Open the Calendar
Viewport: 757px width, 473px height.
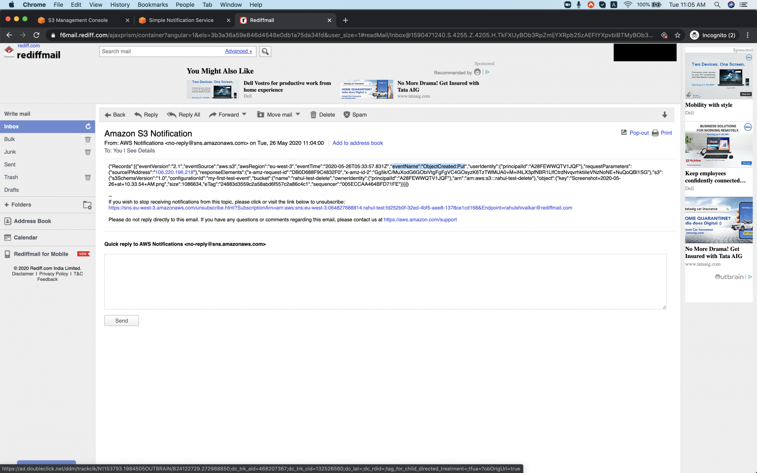click(x=26, y=238)
